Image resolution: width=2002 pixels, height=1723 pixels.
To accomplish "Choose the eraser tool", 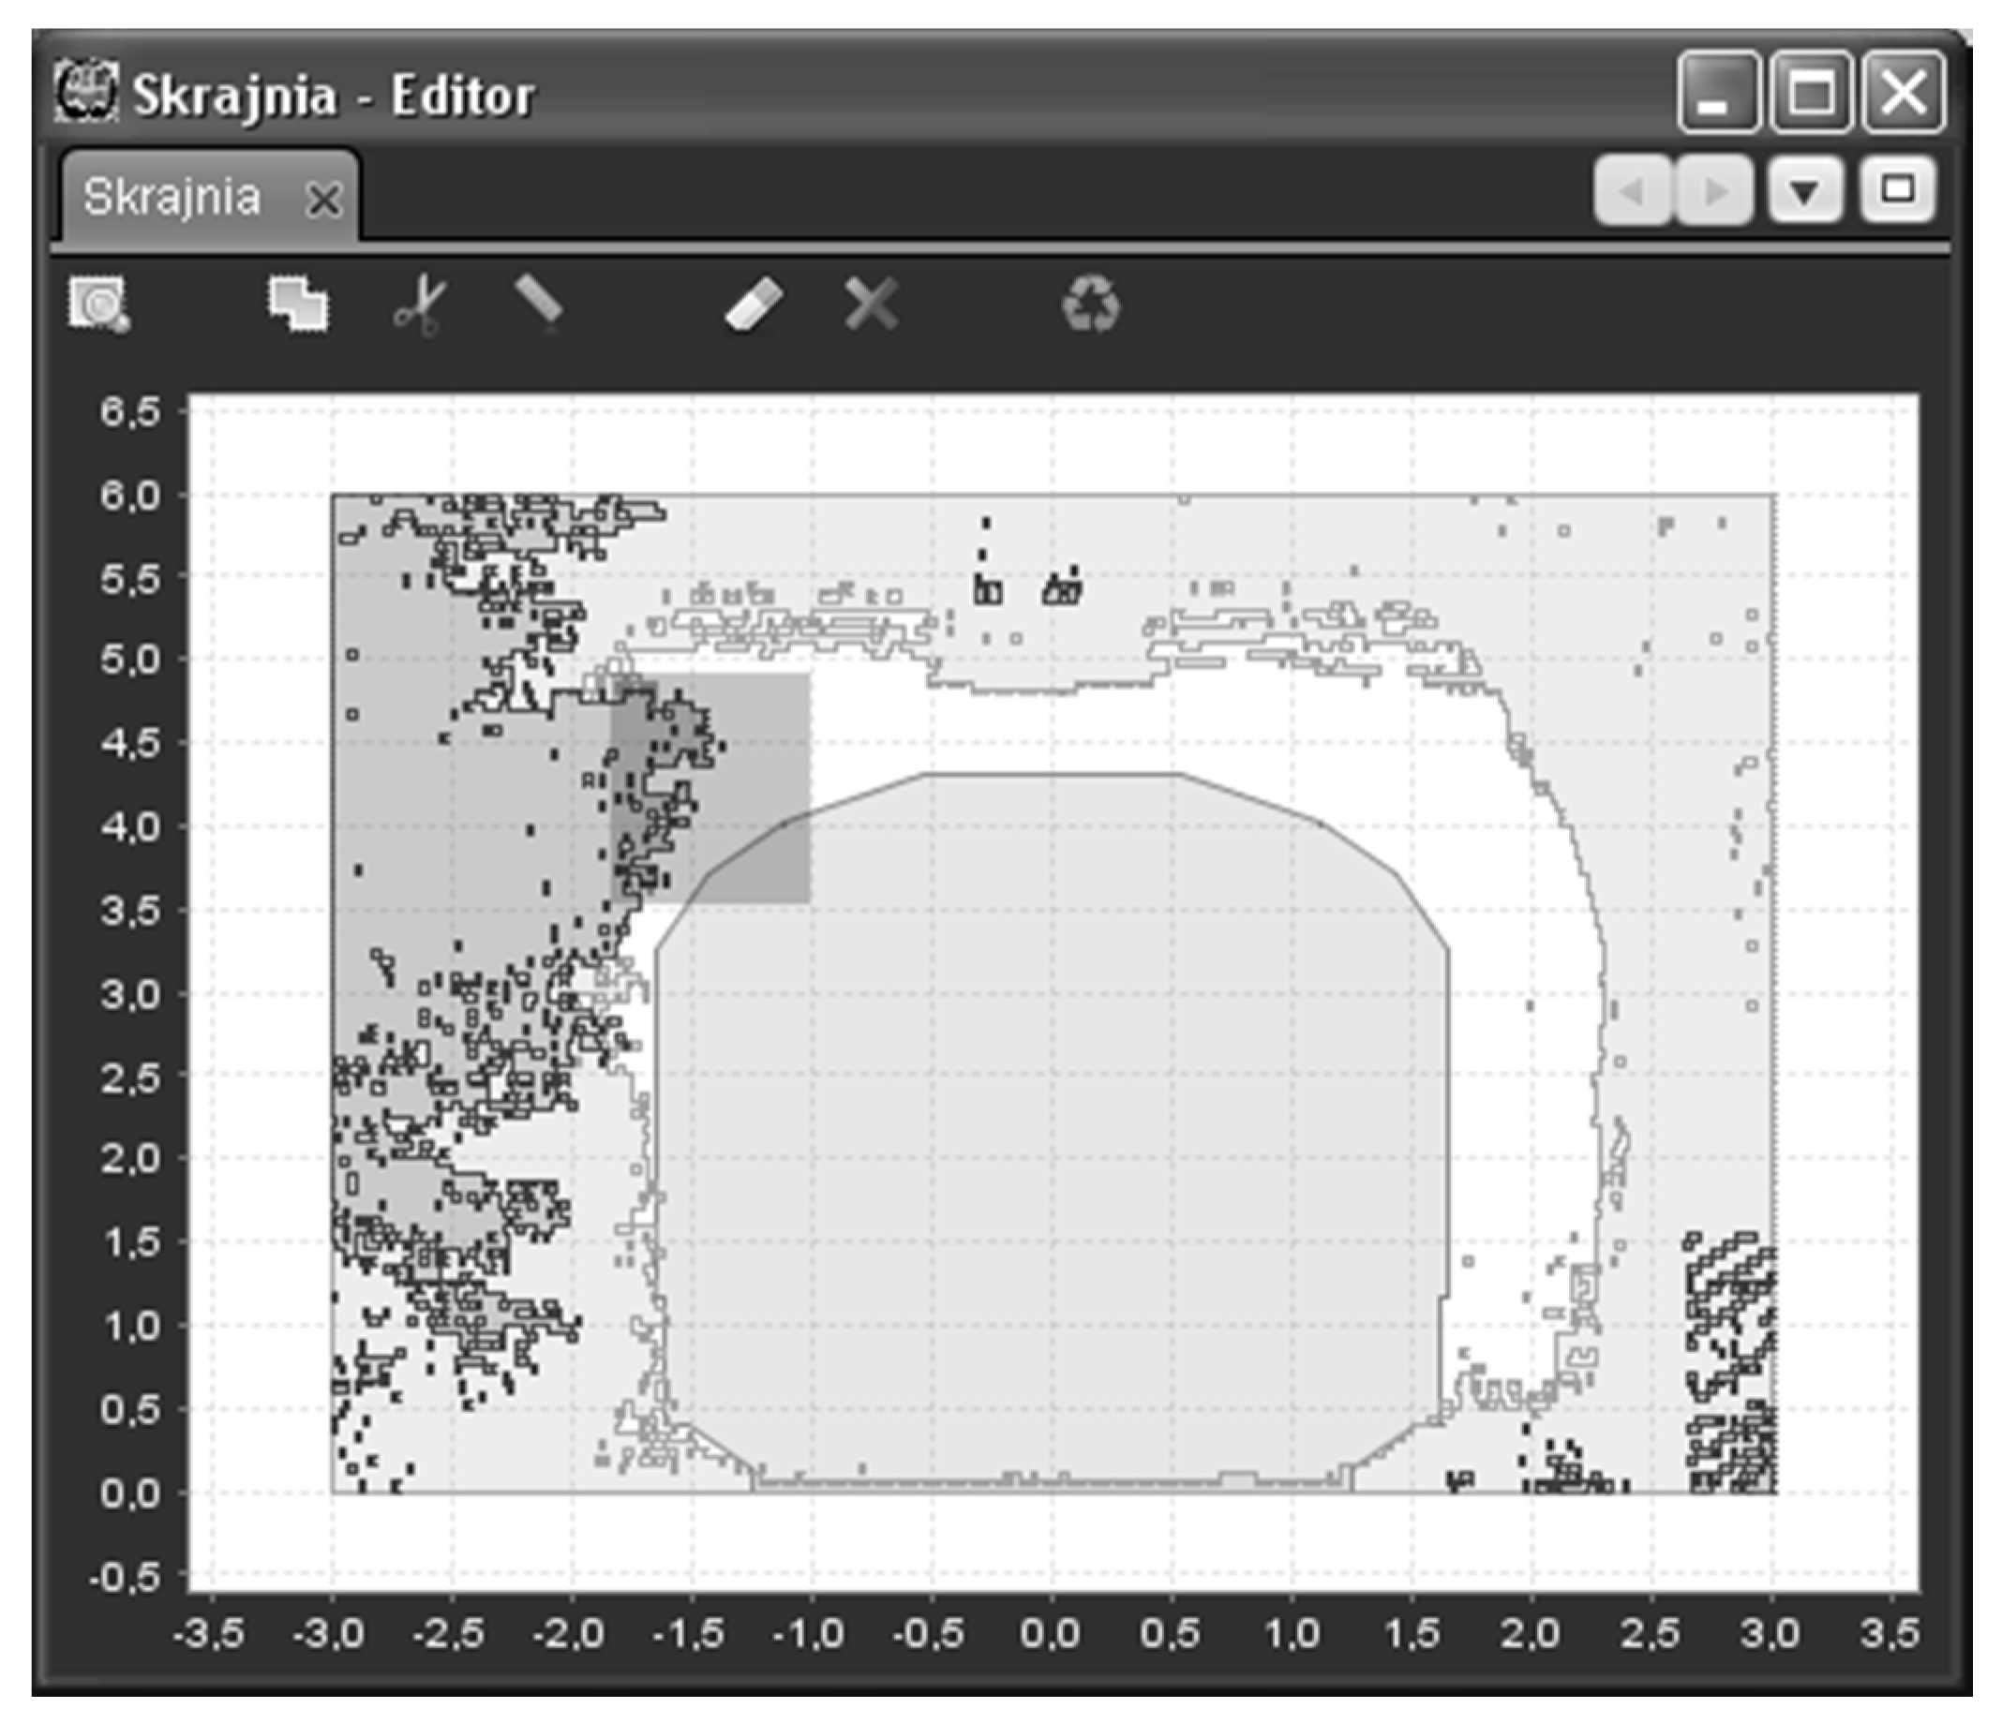I will coord(754,305).
